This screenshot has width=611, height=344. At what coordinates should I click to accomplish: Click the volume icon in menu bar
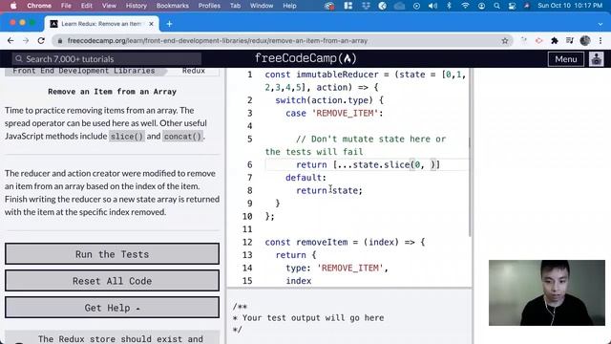pos(432,6)
